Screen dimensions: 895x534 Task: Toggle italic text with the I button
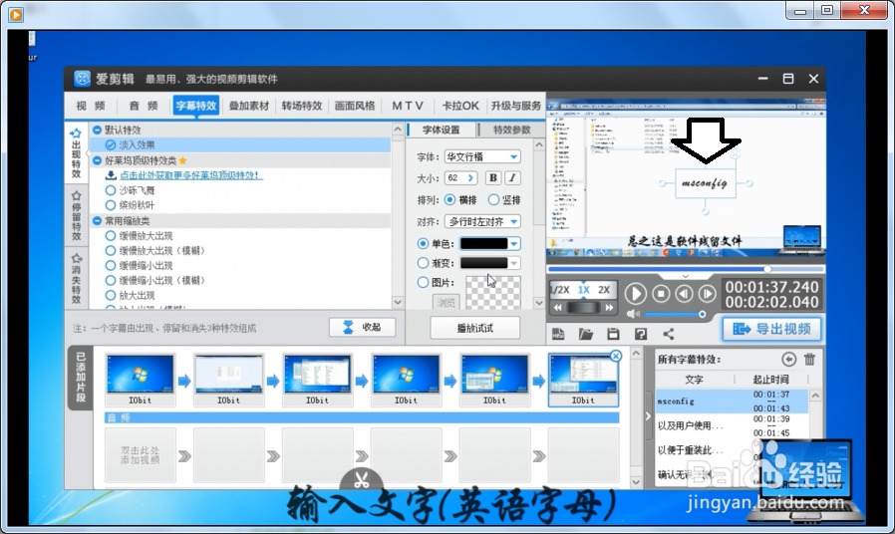[512, 178]
